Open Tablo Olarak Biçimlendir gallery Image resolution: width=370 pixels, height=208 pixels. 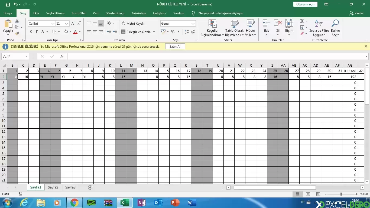pos(234,28)
